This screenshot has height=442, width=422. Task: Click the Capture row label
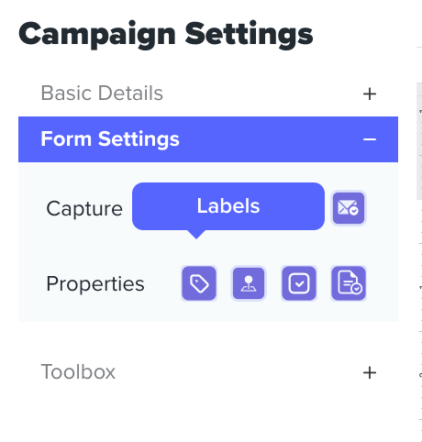click(x=84, y=209)
